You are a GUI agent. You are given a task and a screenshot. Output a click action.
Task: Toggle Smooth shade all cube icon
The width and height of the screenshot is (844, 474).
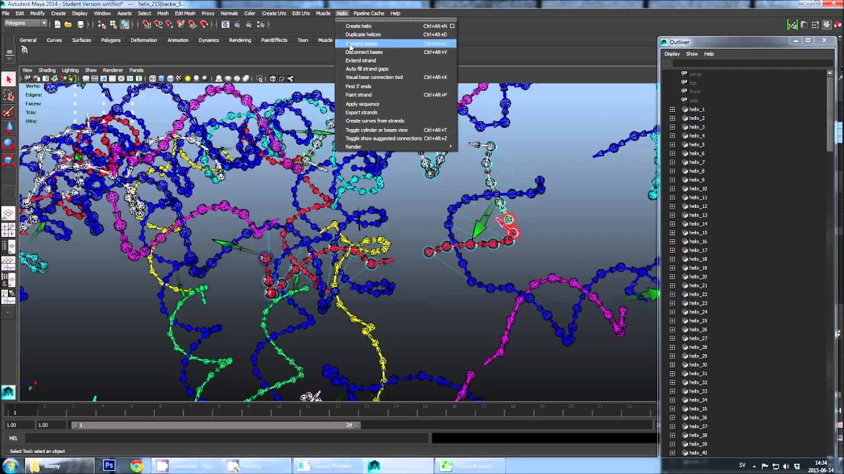point(161,78)
